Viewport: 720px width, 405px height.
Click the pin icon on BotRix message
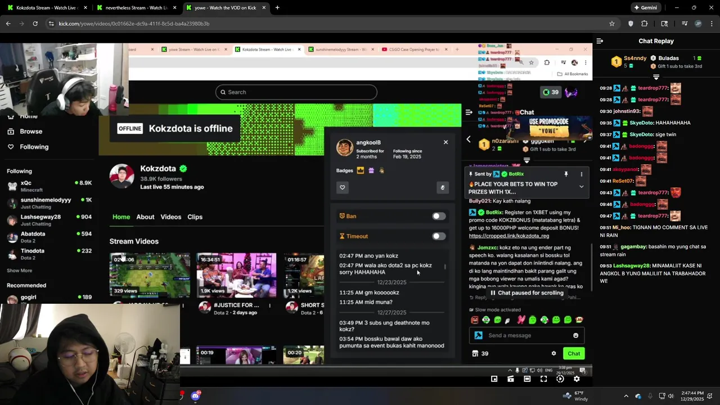click(566, 174)
